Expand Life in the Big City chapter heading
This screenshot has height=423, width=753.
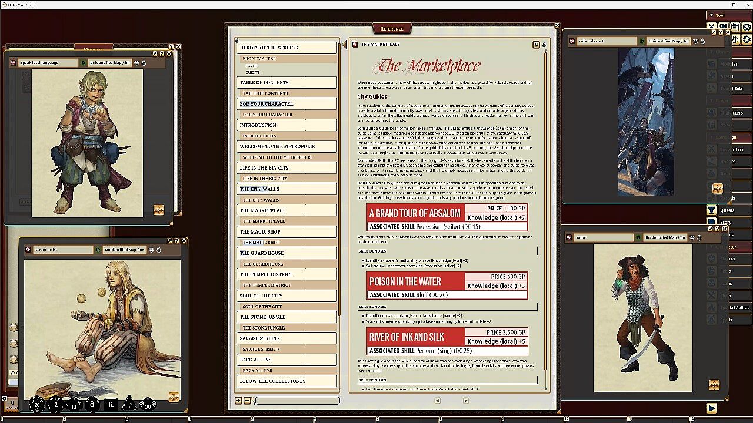pos(287,168)
